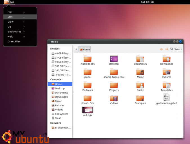Select Videos in the sidebar
190x144 pixels.
(57, 110)
